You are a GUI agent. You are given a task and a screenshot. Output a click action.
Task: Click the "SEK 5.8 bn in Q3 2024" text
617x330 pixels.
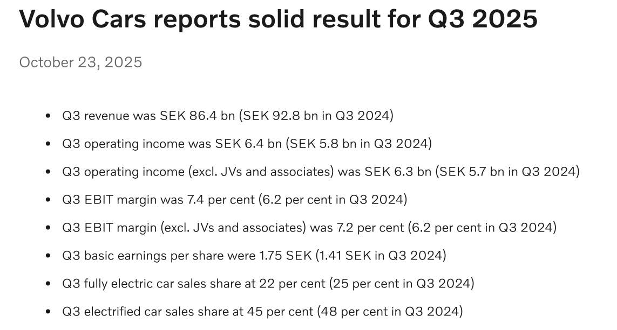coord(359,144)
